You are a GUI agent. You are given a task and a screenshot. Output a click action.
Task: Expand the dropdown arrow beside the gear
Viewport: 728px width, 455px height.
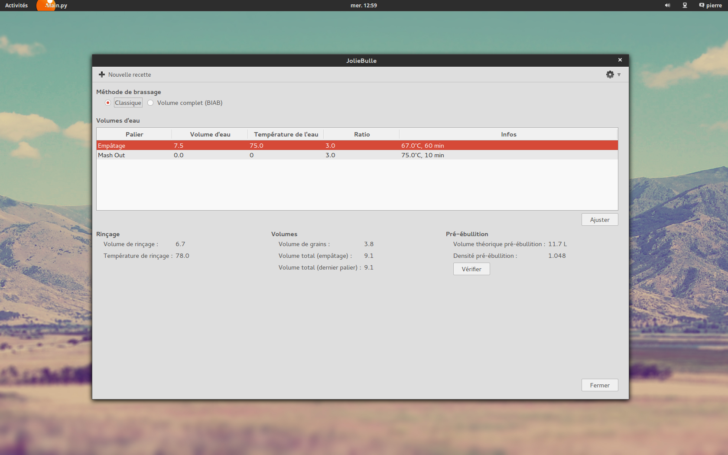pos(619,75)
